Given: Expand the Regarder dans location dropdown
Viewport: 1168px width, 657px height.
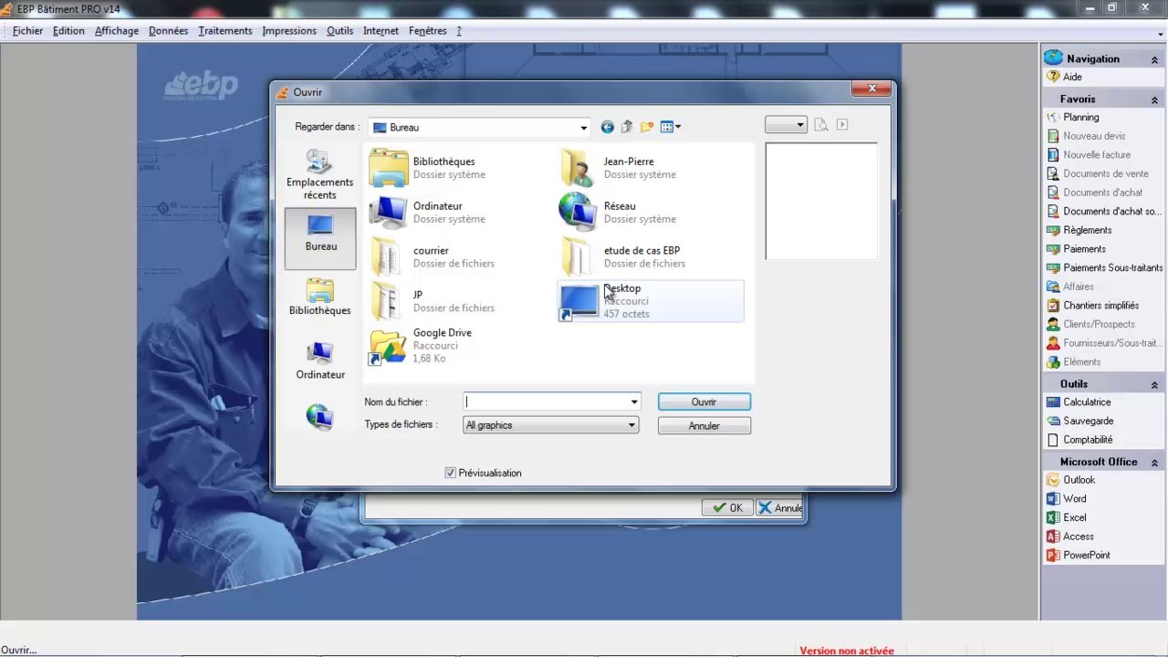Looking at the screenshot, I should 583,128.
